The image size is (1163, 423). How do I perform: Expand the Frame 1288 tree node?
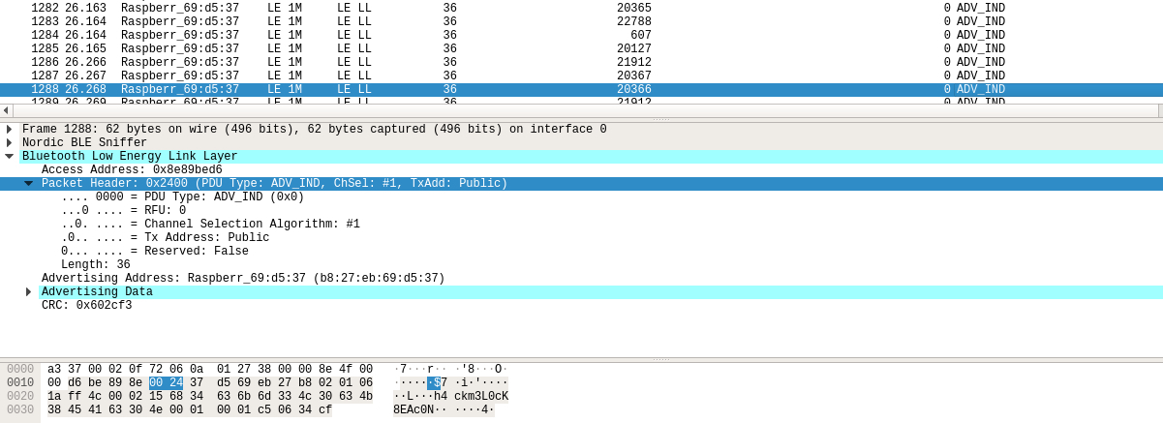click(9, 130)
